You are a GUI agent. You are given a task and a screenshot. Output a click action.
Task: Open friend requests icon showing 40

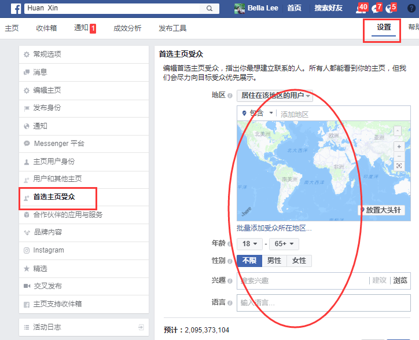pyautogui.click(x=361, y=9)
